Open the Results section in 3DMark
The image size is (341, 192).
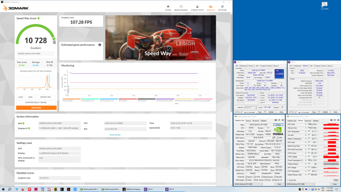click(211, 8)
